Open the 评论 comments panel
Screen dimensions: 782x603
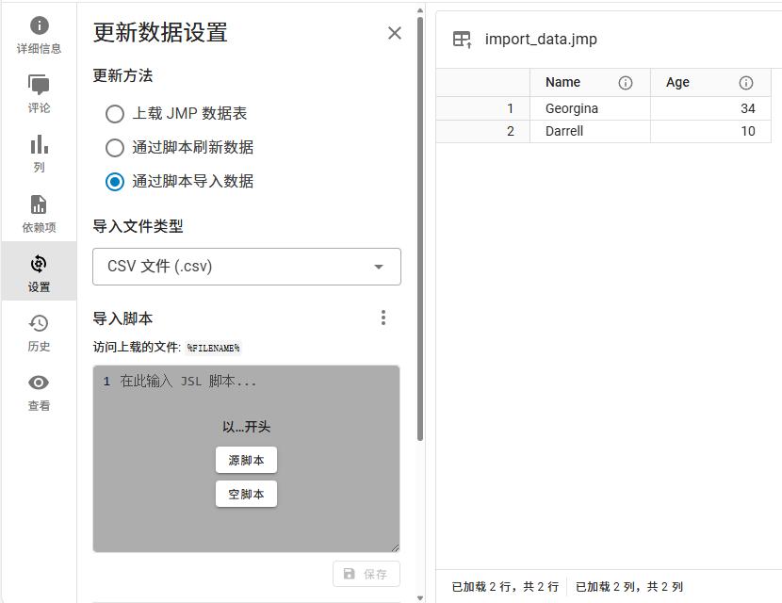click(39, 94)
